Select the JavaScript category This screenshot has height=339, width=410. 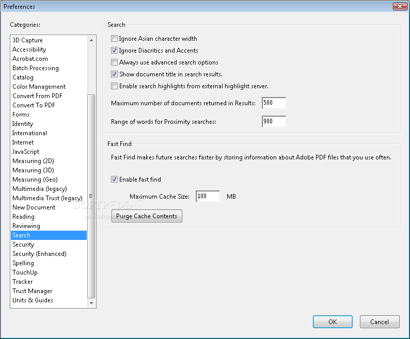tap(49, 152)
